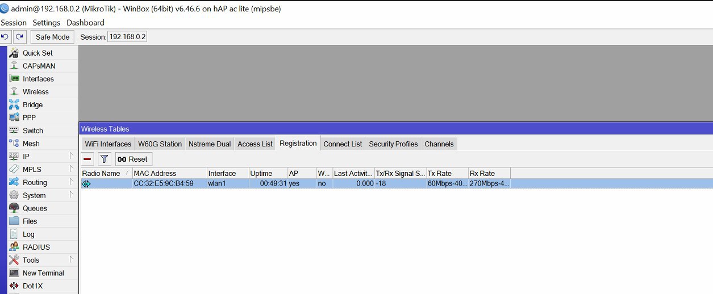Click the MPLS icon in sidebar
Image resolution: width=713 pixels, height=294 pixels.
pos(14,169)
